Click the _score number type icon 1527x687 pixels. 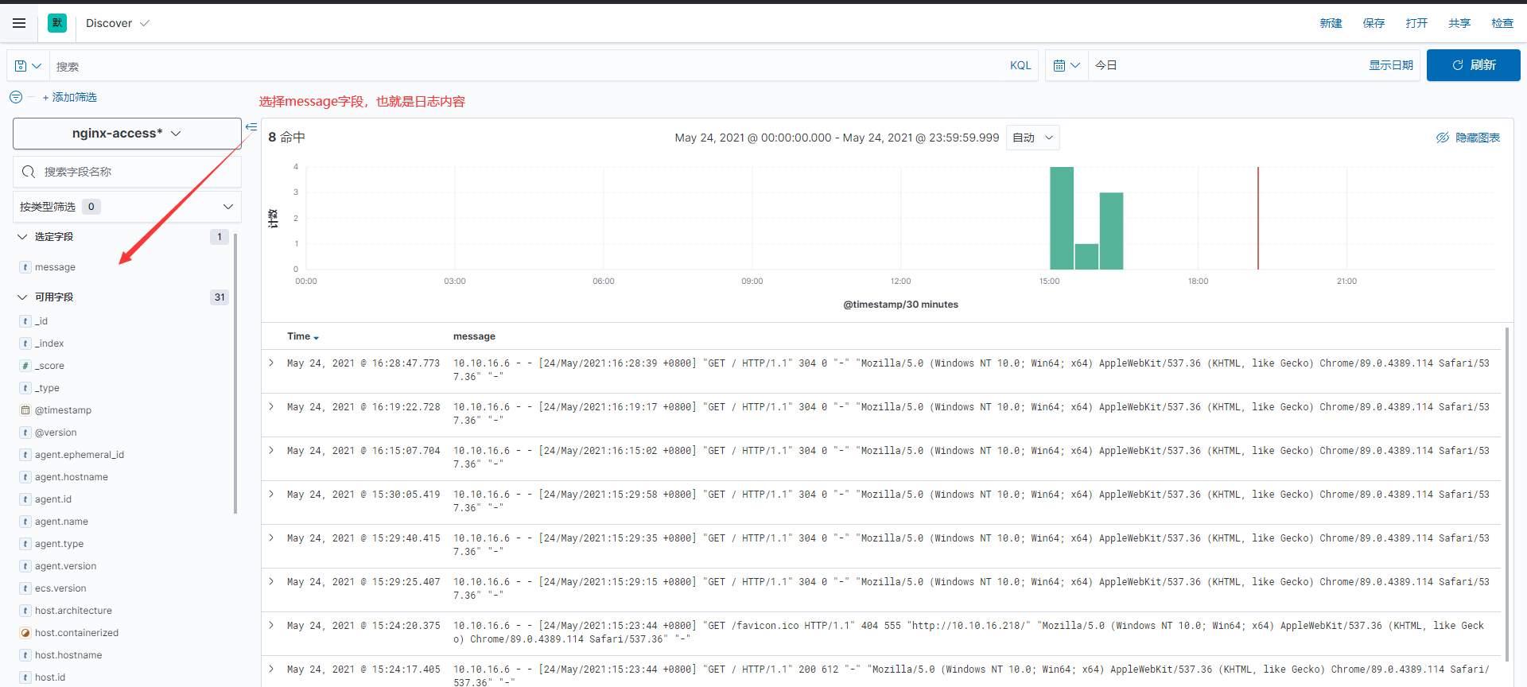click(25, 366)
